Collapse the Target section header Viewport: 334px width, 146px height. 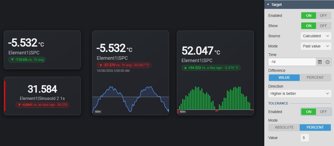pyautogui.click(x=299, y=5)
